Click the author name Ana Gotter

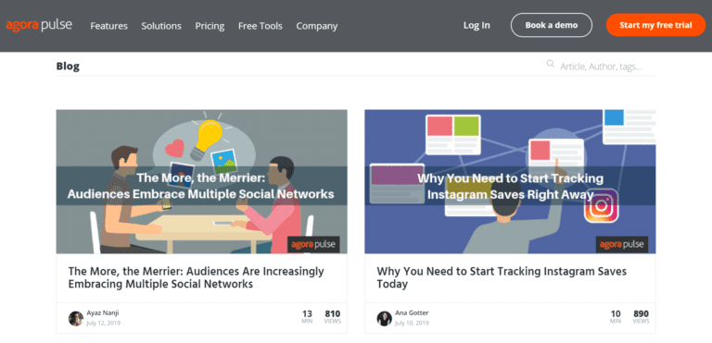pyautogui.click(x=412, y=312)
